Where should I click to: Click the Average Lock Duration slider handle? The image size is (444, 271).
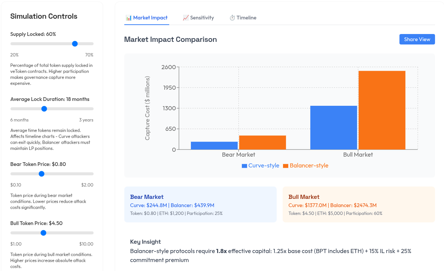coord(44,109)
